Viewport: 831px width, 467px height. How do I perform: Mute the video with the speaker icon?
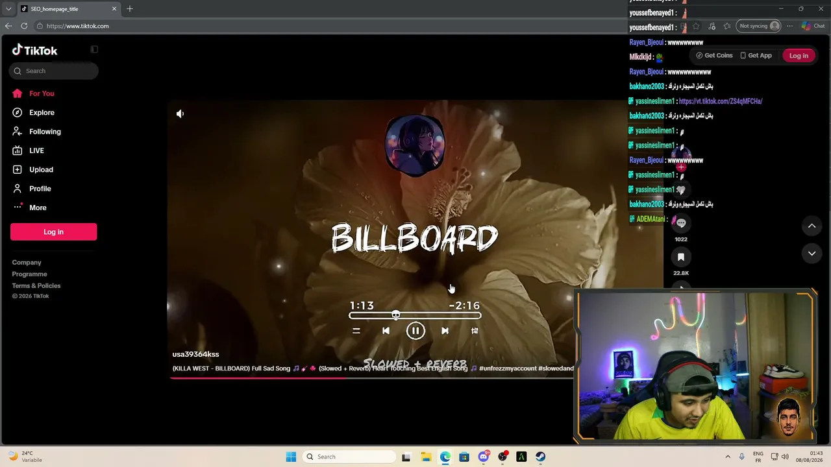point(180,114)
